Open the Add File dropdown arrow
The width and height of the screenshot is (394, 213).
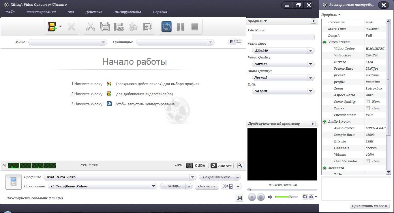[60, 27]
